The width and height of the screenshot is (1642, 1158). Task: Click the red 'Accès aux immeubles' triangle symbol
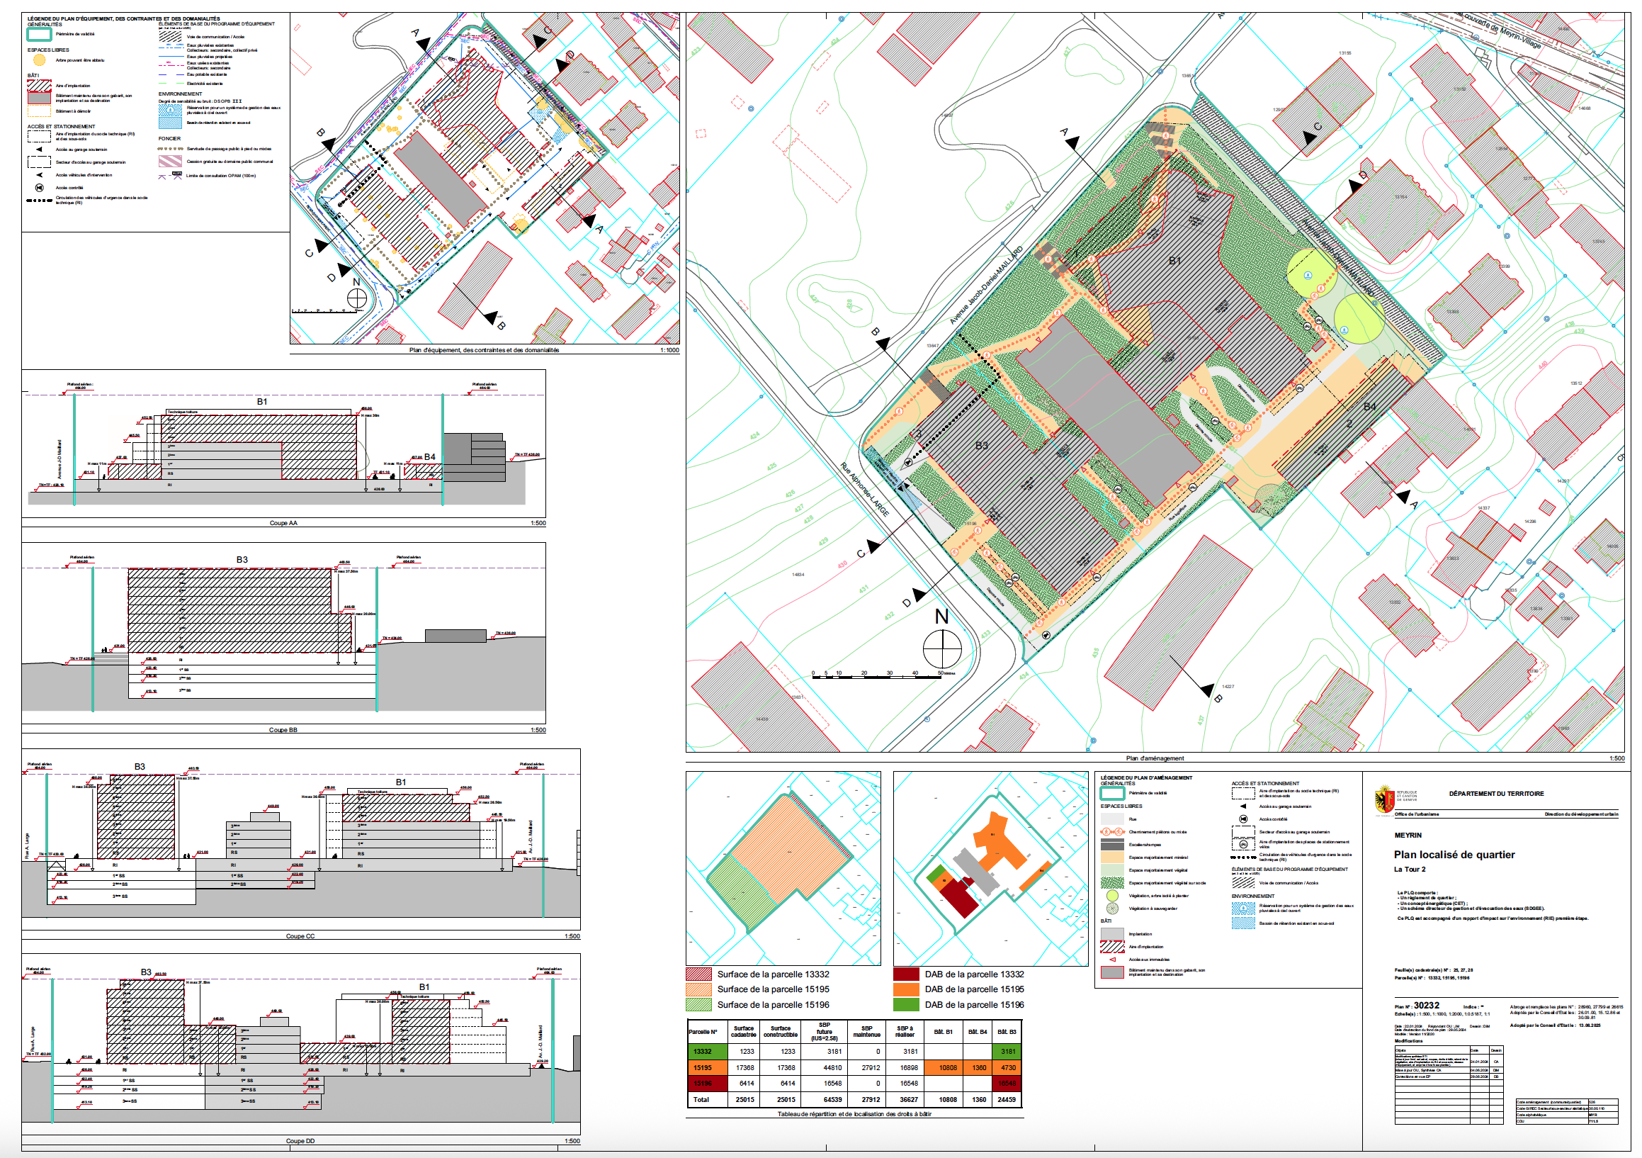(x=1112, y=959)
